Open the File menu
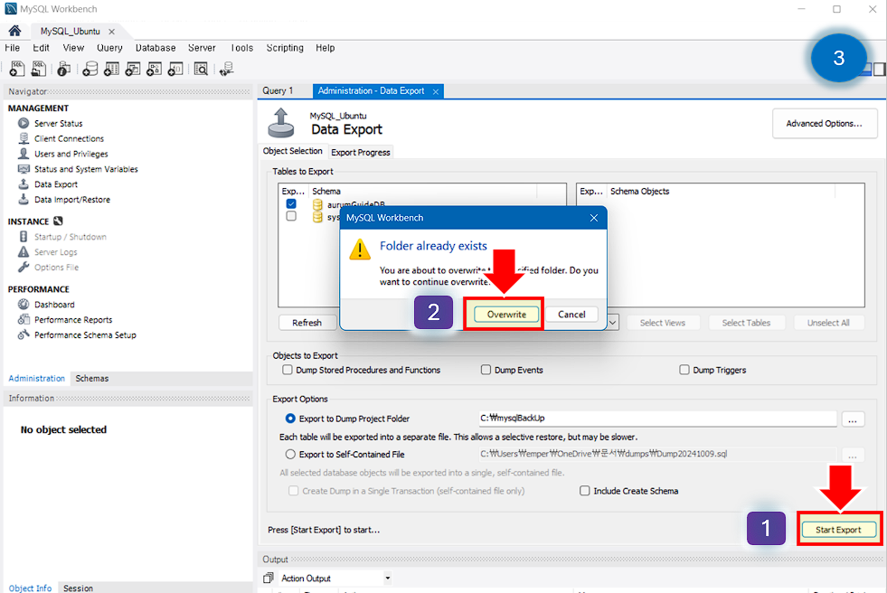This screenshot has height=593, width=887. (12, 48)
